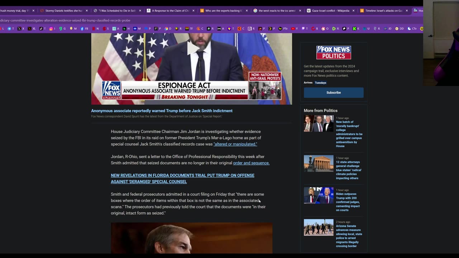Open the X bookmark labeled XL
This screenshot has width=459, height=258.
pyautogui.click(x=32, y=29)
